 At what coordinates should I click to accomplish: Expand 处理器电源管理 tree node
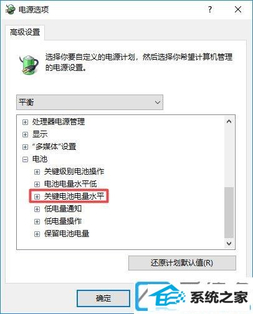(x=25, y=122)
